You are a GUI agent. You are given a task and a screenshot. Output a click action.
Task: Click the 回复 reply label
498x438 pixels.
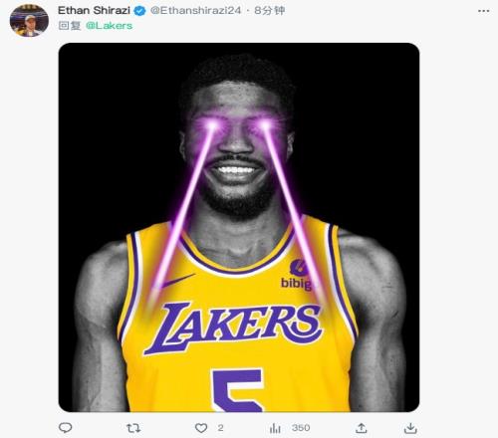[x=70, y=26]
